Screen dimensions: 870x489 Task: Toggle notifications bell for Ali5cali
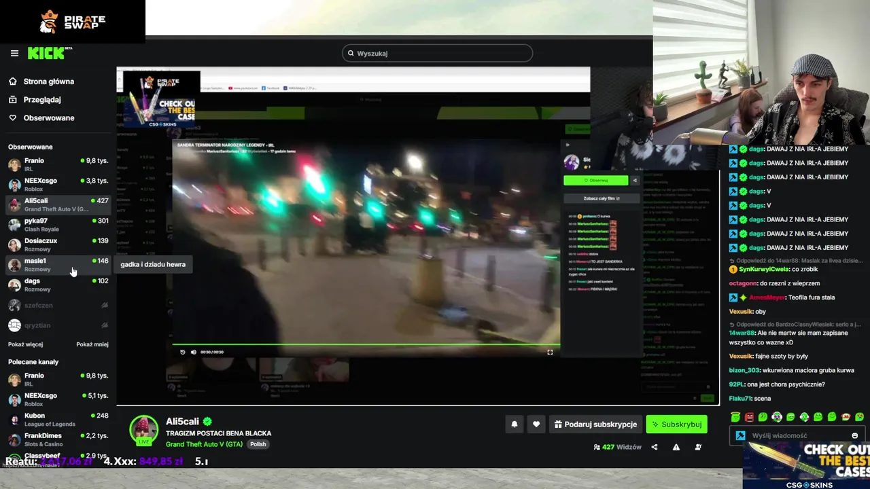(515, 424)
